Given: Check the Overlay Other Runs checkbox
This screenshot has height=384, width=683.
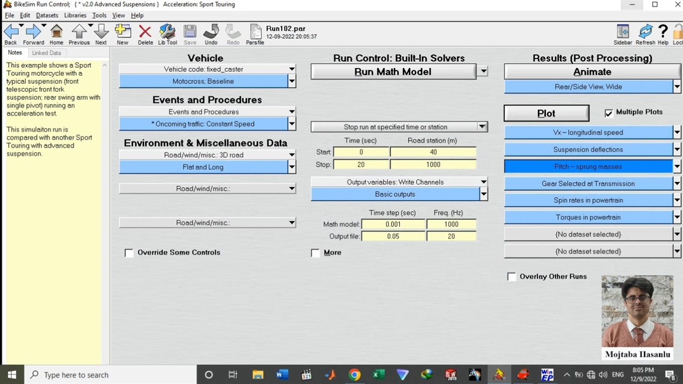Looking at the screenshot, I should coord(512,277).
